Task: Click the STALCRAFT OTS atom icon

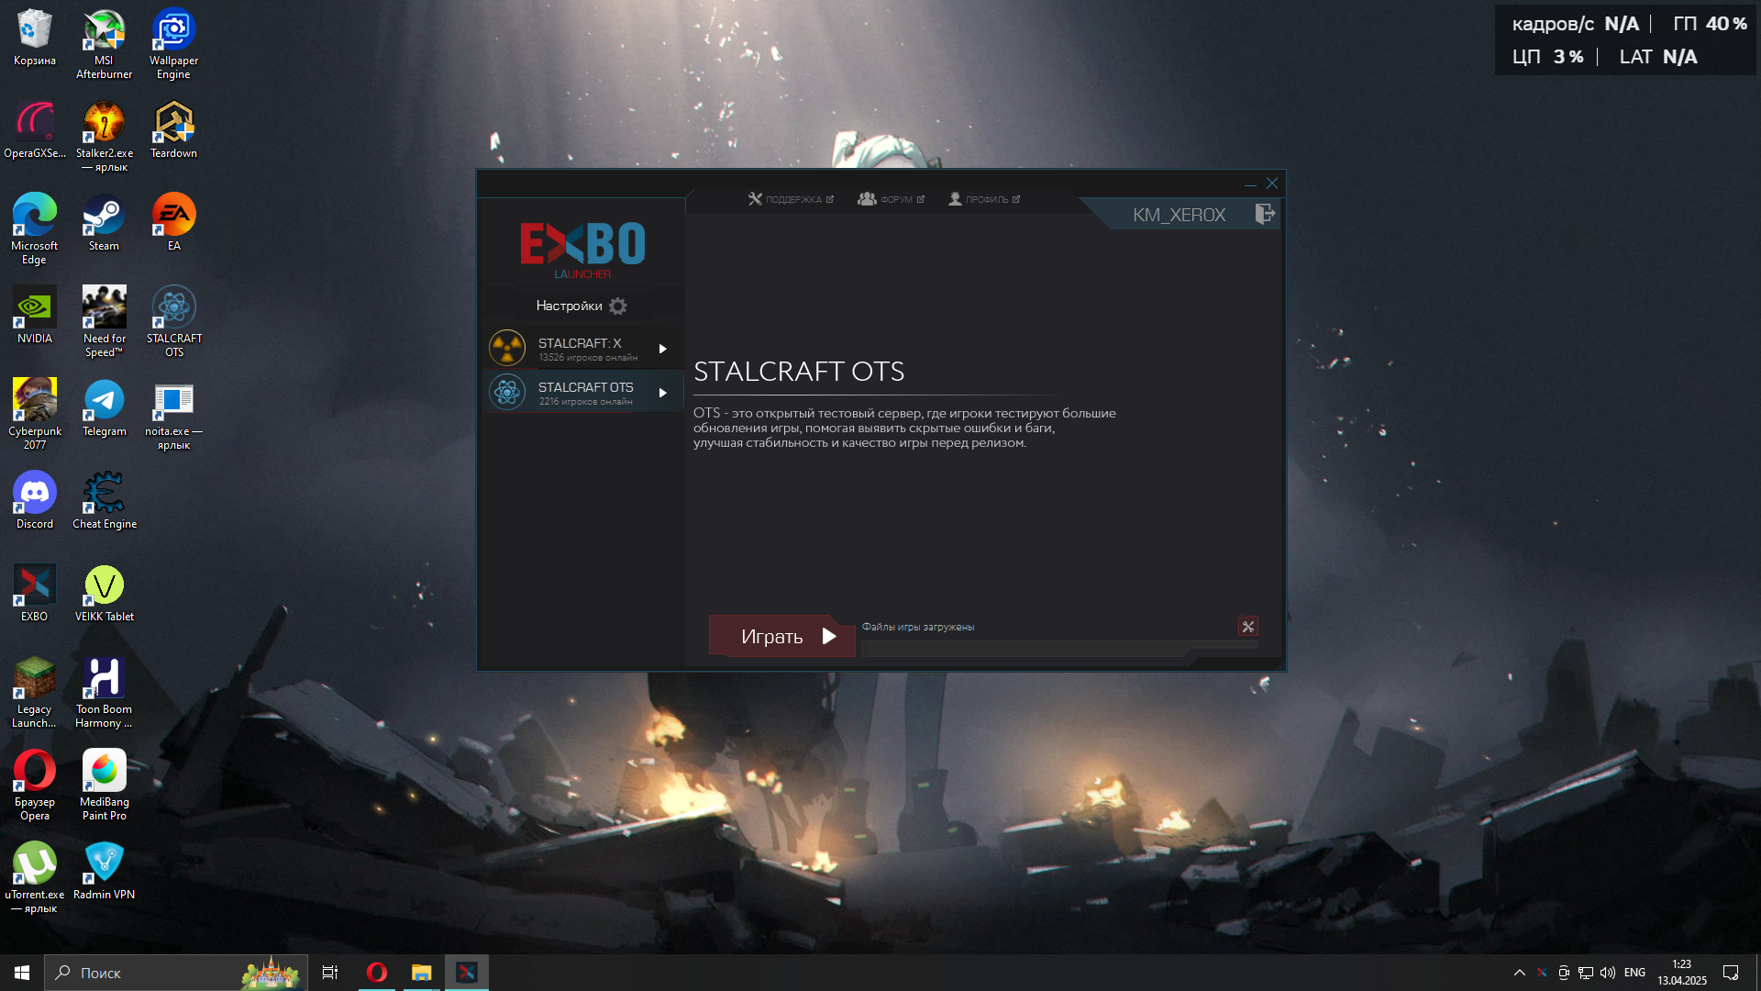Action: 507,393
